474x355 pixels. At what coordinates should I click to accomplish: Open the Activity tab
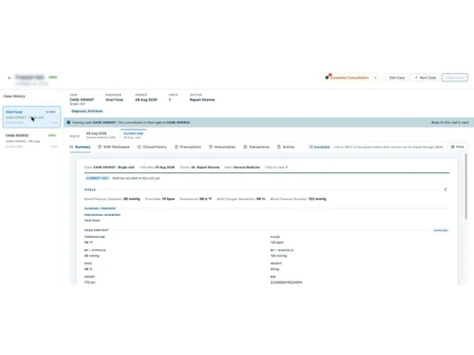pos(285,147)
